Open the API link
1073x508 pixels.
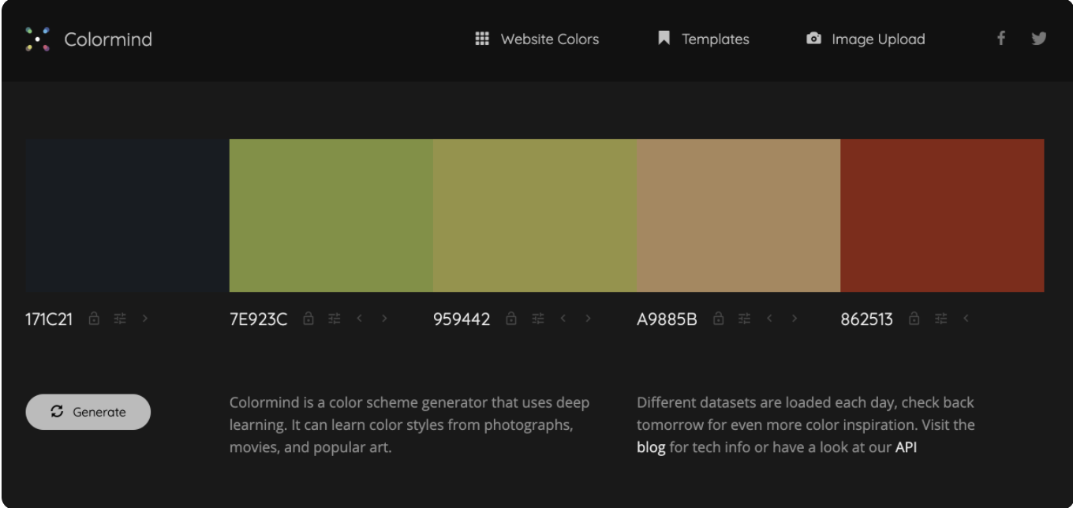[906, 447]
